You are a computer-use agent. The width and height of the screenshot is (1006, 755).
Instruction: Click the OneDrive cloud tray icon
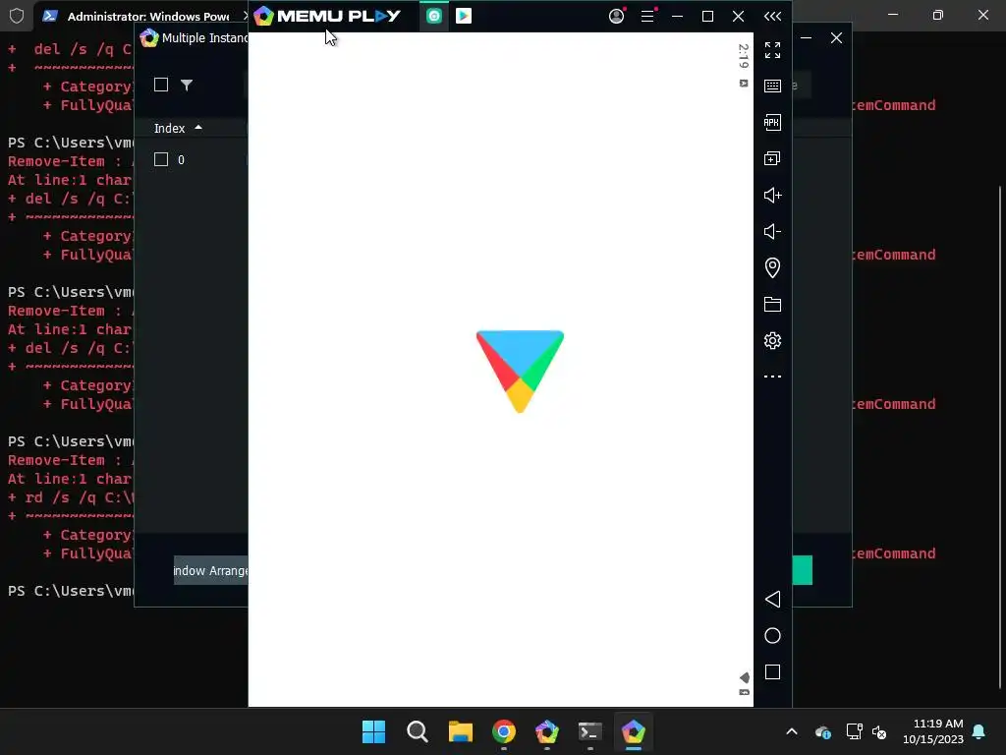pos(823,731)
